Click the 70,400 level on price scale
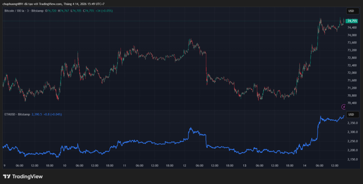The image size is (363, 184). pyautogui.click(x=352, y=103)
